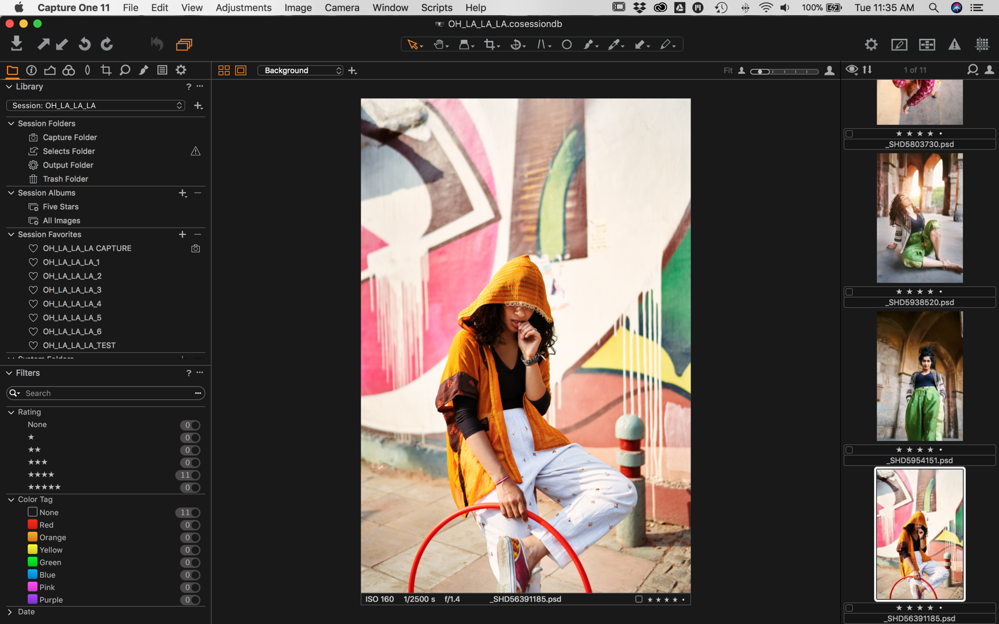Check the box for _SHD5954151.psd thumbnail

pos(849,450)
